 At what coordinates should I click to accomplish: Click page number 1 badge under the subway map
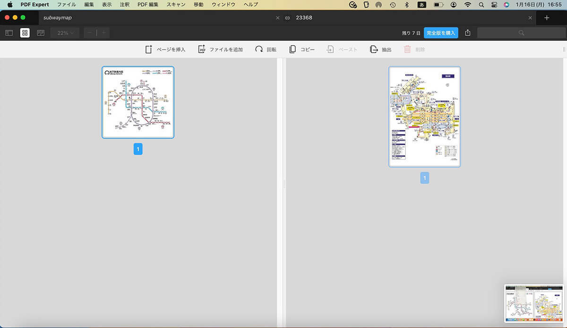point(138,149)
